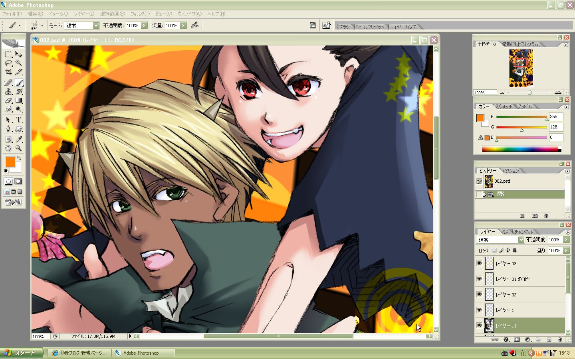Switch to the ヒストグラム tab
Viewport: 575px width, 359px height.
528,44
